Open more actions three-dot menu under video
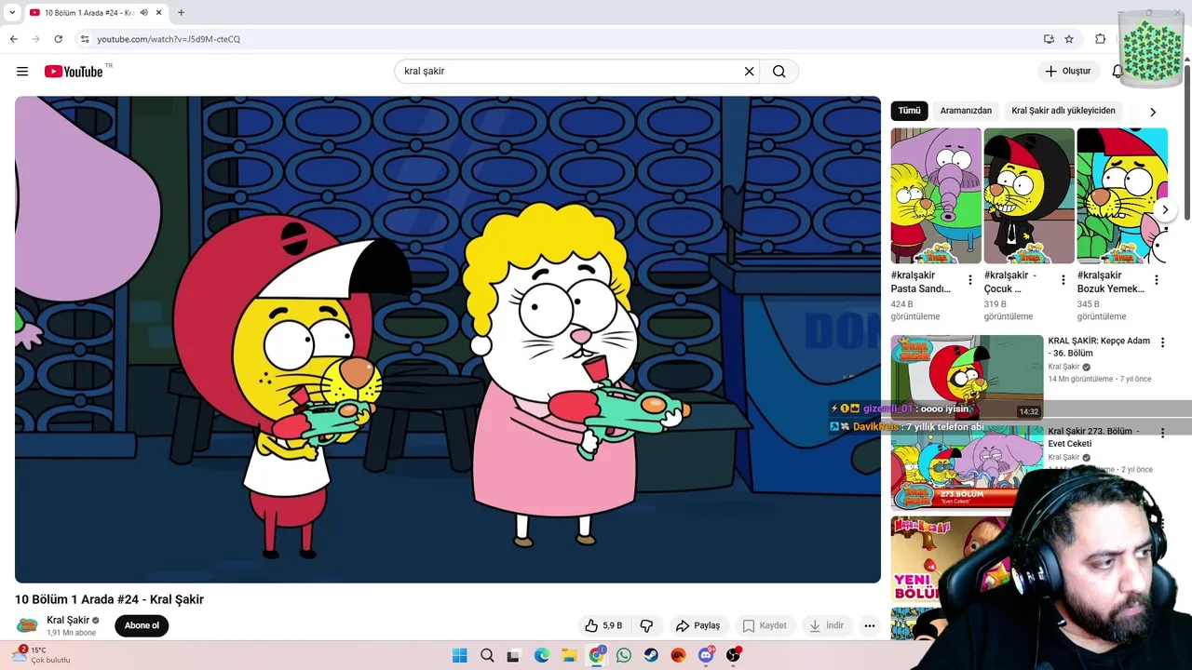The width and height of the screenshot is (1192, 670). point(869,625)
